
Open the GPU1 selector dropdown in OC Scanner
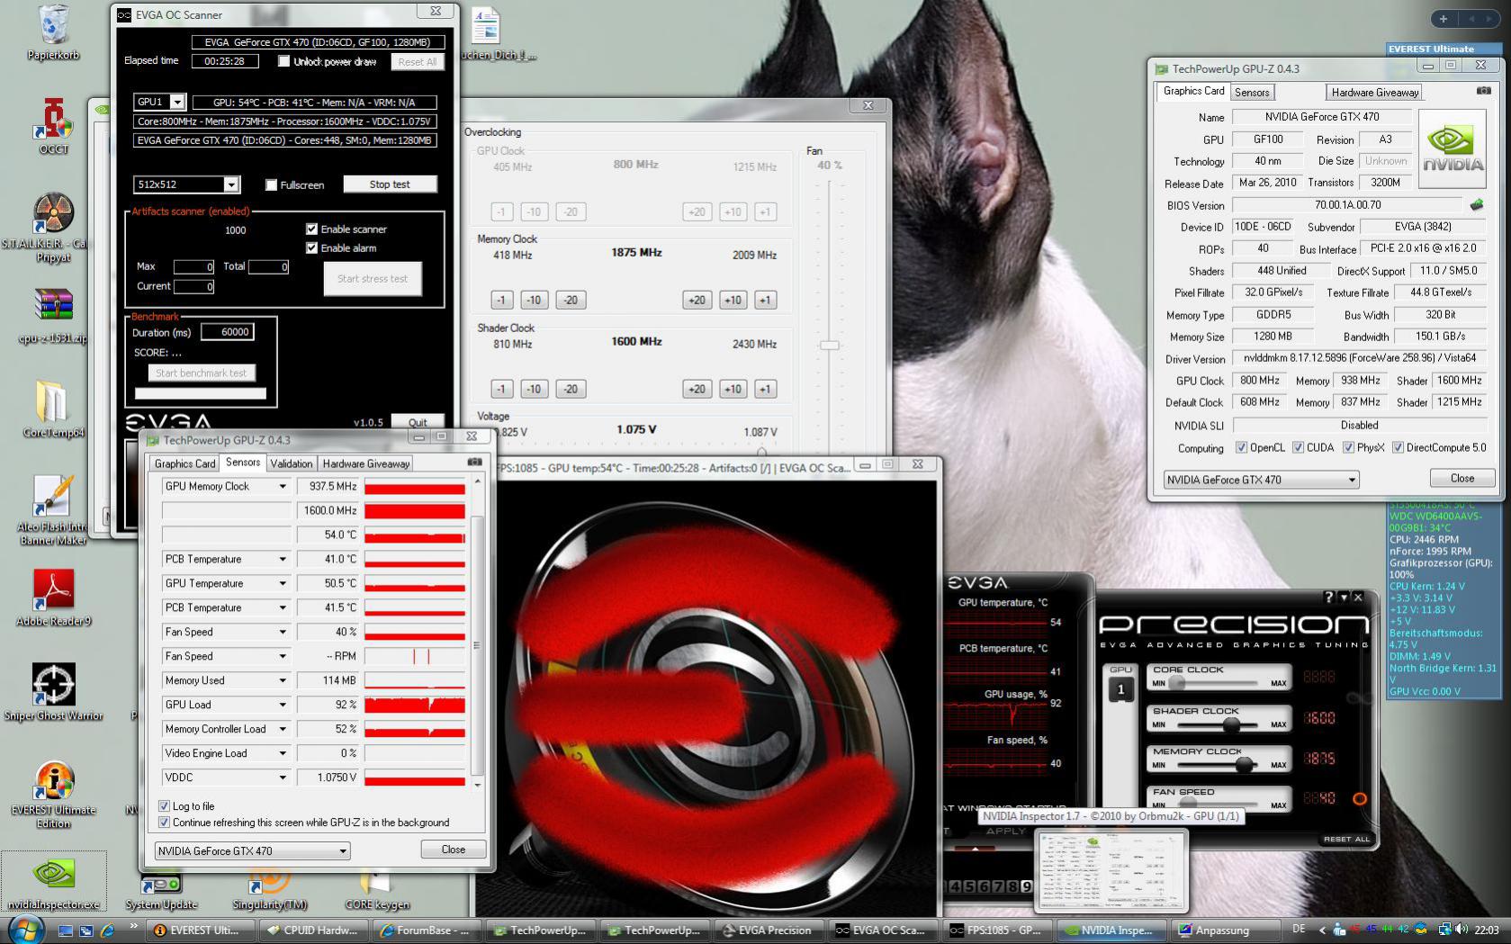(x=177, y=102)
